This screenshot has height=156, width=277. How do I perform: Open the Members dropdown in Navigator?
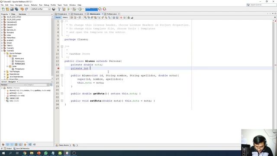13,85
